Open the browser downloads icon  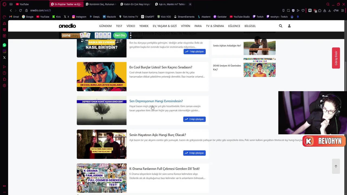pos(329,11)
